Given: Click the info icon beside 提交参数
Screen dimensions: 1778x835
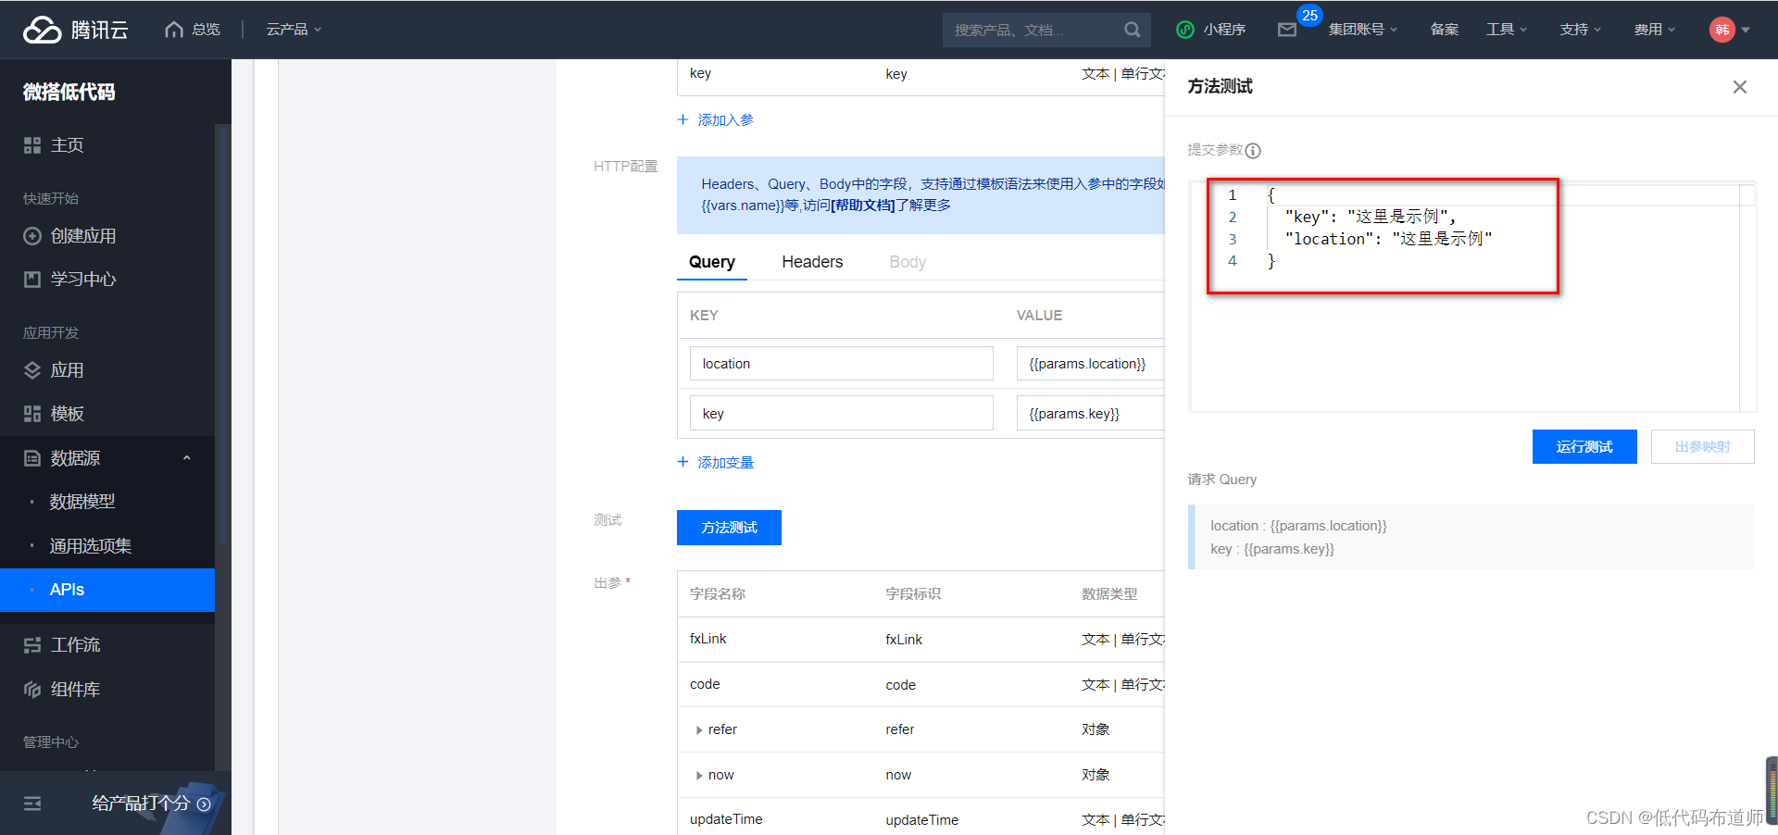Looking at the screenshot, I should (x=1253, y=151).
